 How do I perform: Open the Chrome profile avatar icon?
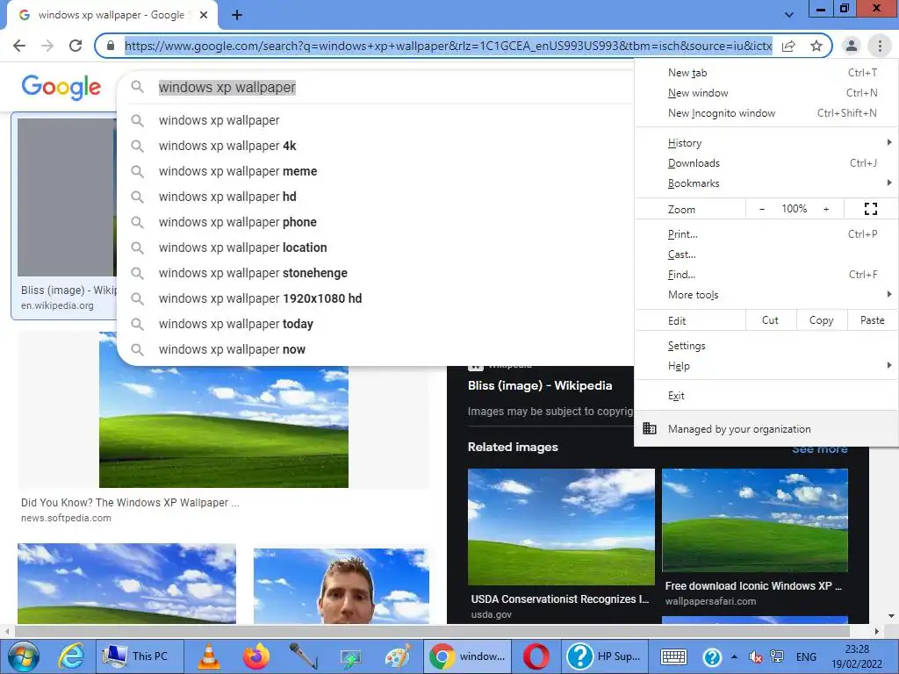[x=852, y=46]
